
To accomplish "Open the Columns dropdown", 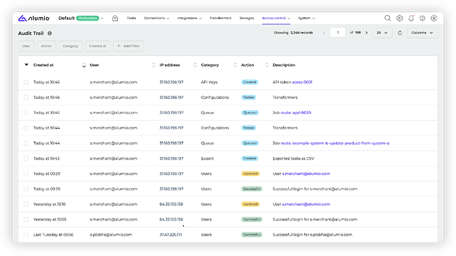I will (x=422, y=33).
